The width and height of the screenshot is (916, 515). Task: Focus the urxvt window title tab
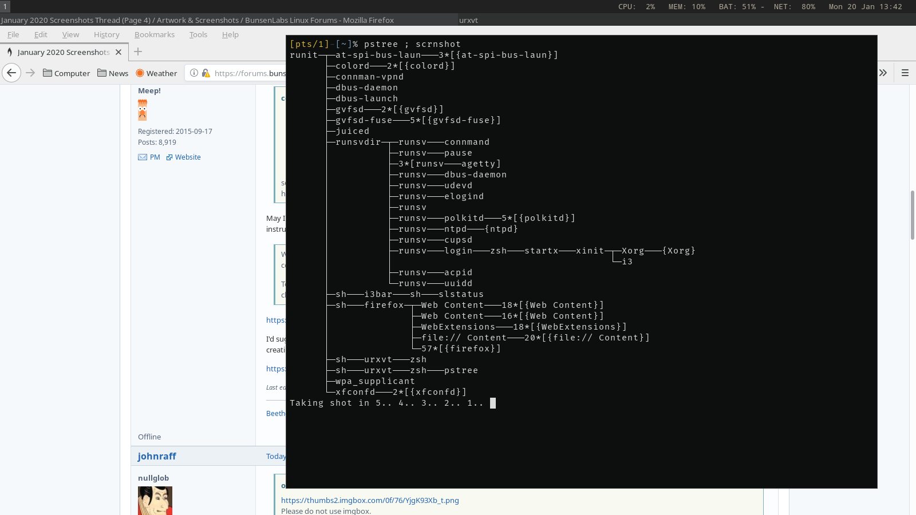(687, 20)
